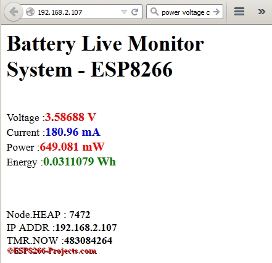Select the power value 649.081 mW
Screen dimensions: 272x263
pyautogui.click(x=72, y=147)
